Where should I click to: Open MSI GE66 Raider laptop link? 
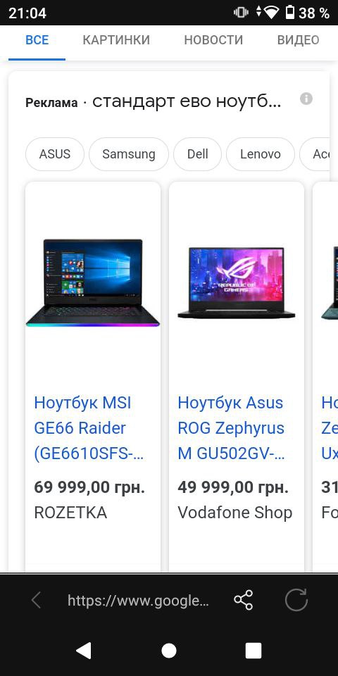89,429
